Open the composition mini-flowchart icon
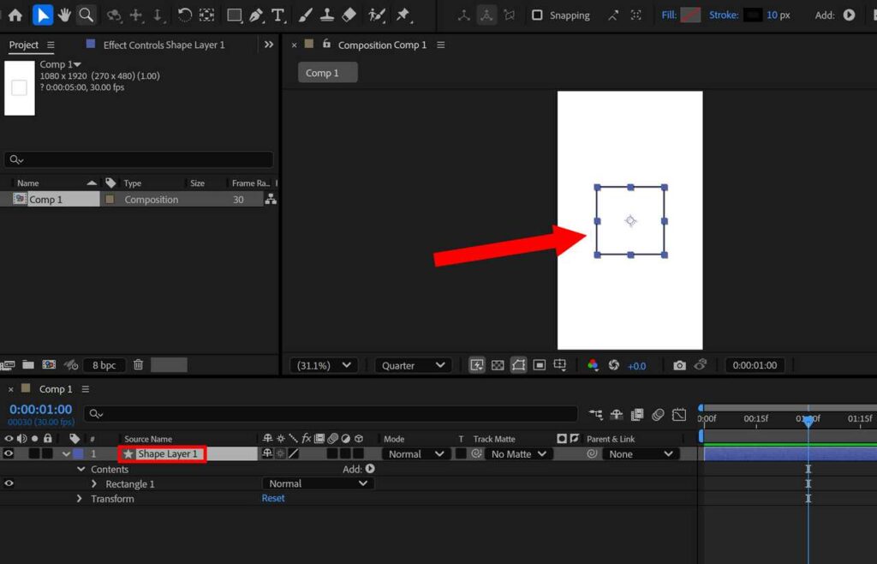 pos(596,415)
